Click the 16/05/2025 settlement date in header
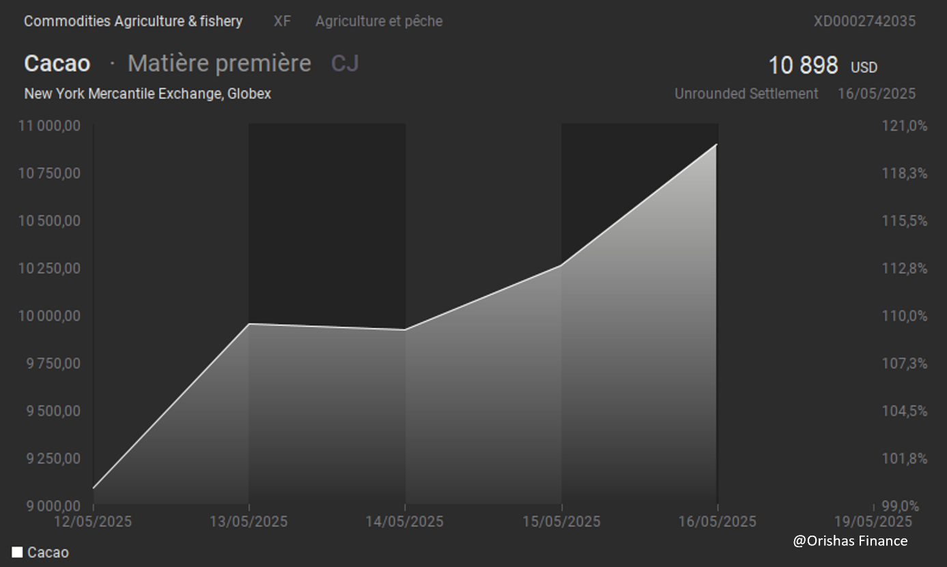 [x=877, y=93]
